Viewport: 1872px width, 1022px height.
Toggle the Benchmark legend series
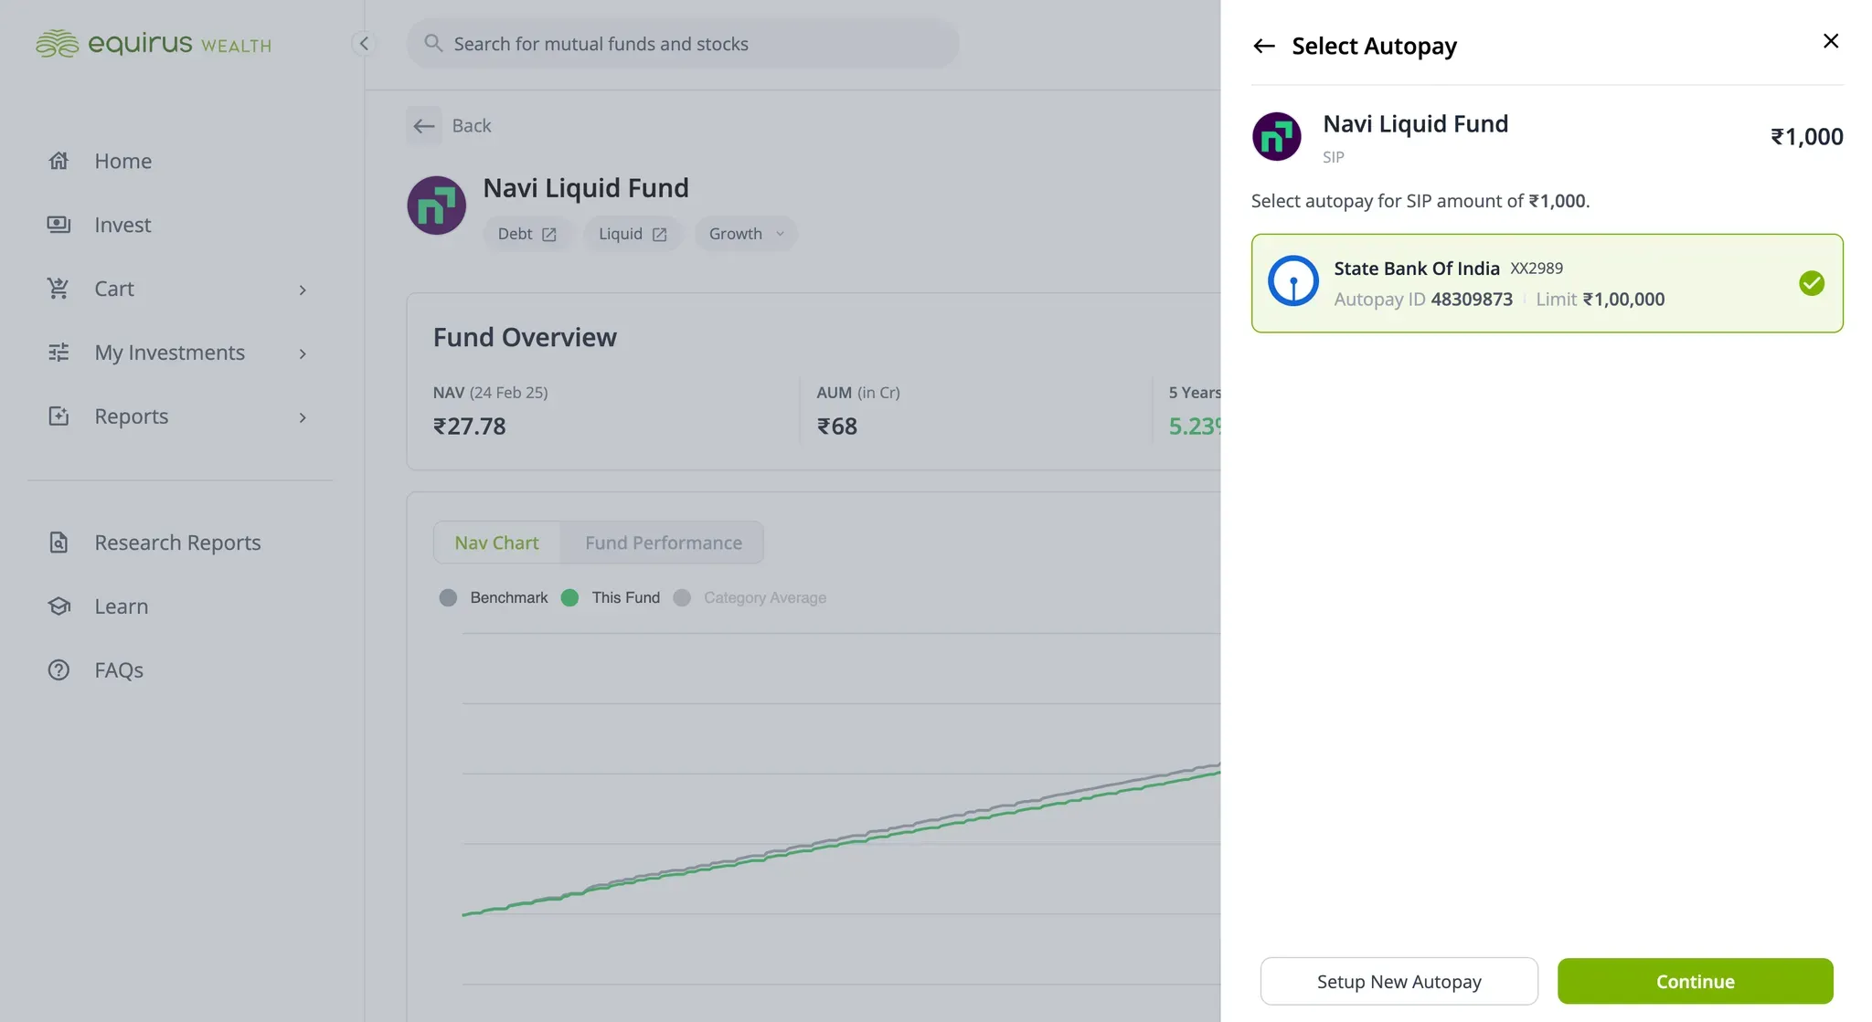[x=494, y=597]
